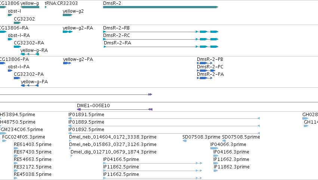This screenshot has width=318, height=180.
Task: Click the yellow-g2-PA protein label
Action: pyautogui.click(x=78, y=59)
